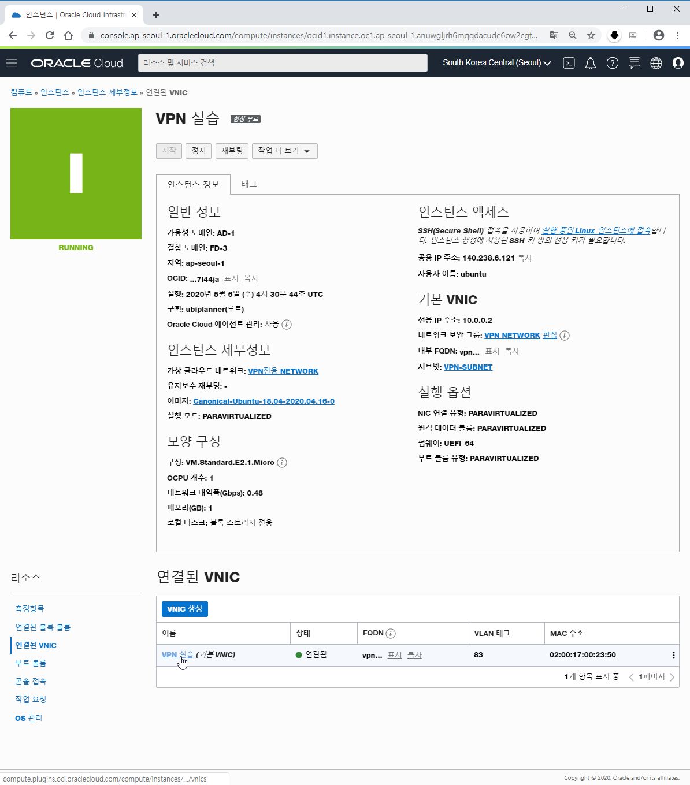Open the support chat icon

tap(635, 63)
